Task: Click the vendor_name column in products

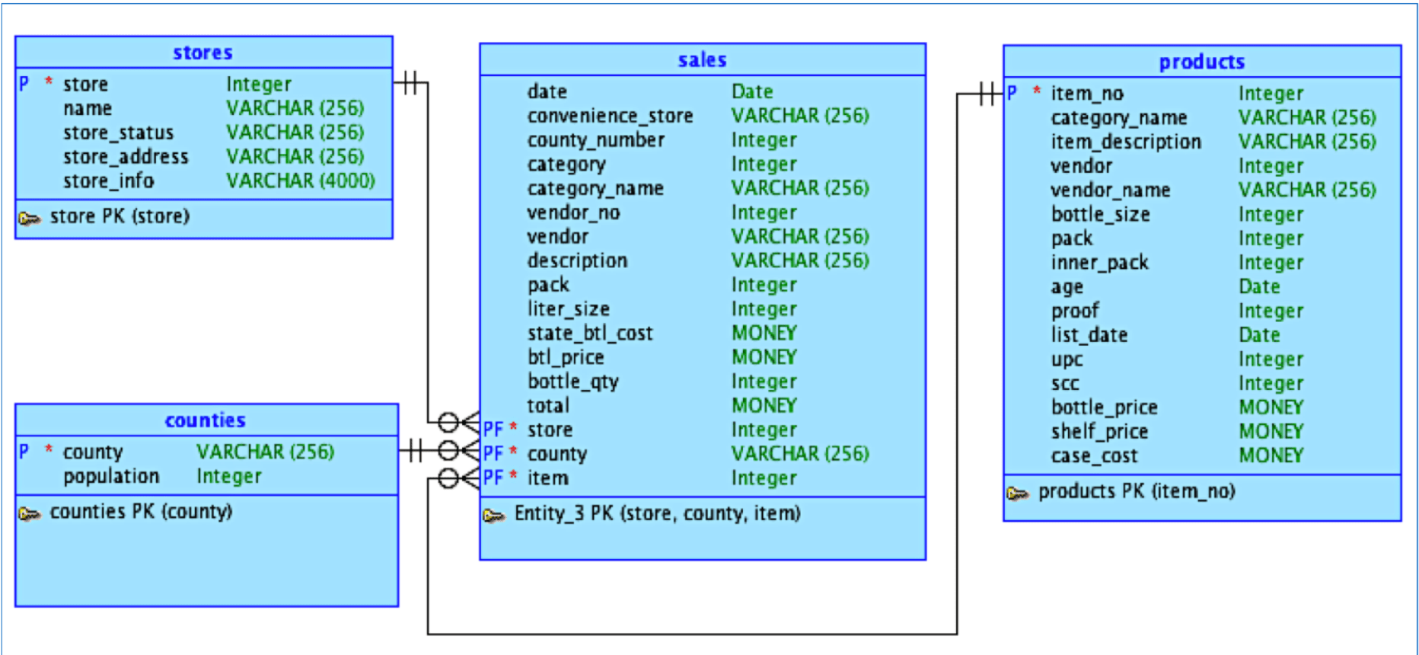Action: click(1110, 190)
